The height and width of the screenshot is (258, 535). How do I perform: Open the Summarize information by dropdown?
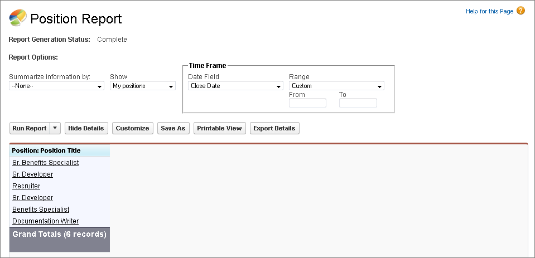coord(57,86)
